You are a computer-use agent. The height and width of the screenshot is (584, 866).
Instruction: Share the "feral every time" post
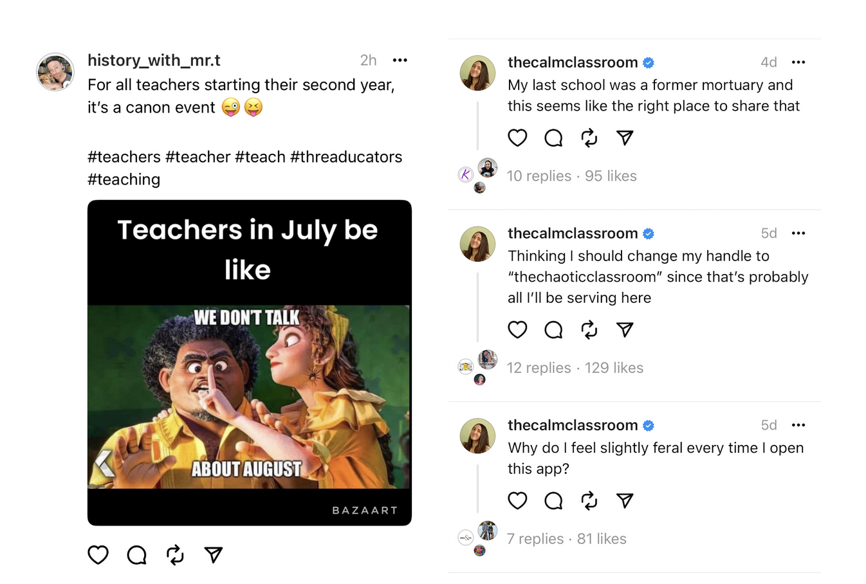625,500
